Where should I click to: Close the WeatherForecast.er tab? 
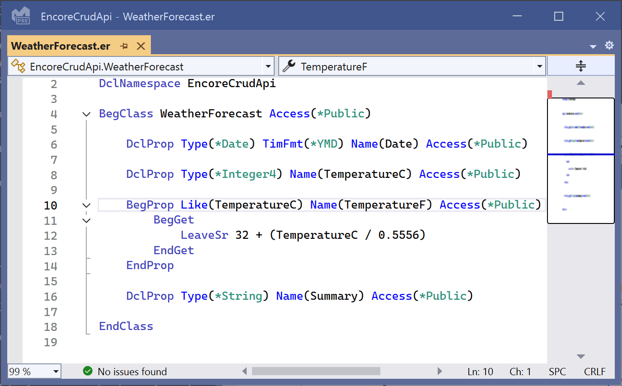[141, 46]
